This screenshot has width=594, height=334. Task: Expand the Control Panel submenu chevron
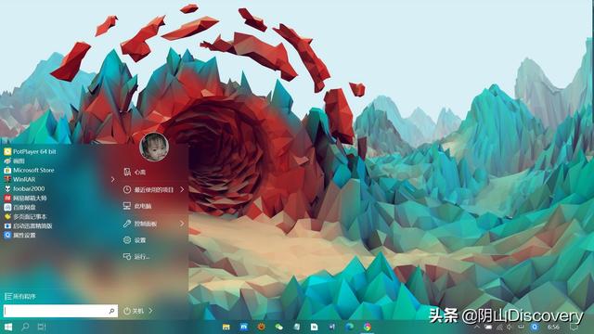(182, 224)
